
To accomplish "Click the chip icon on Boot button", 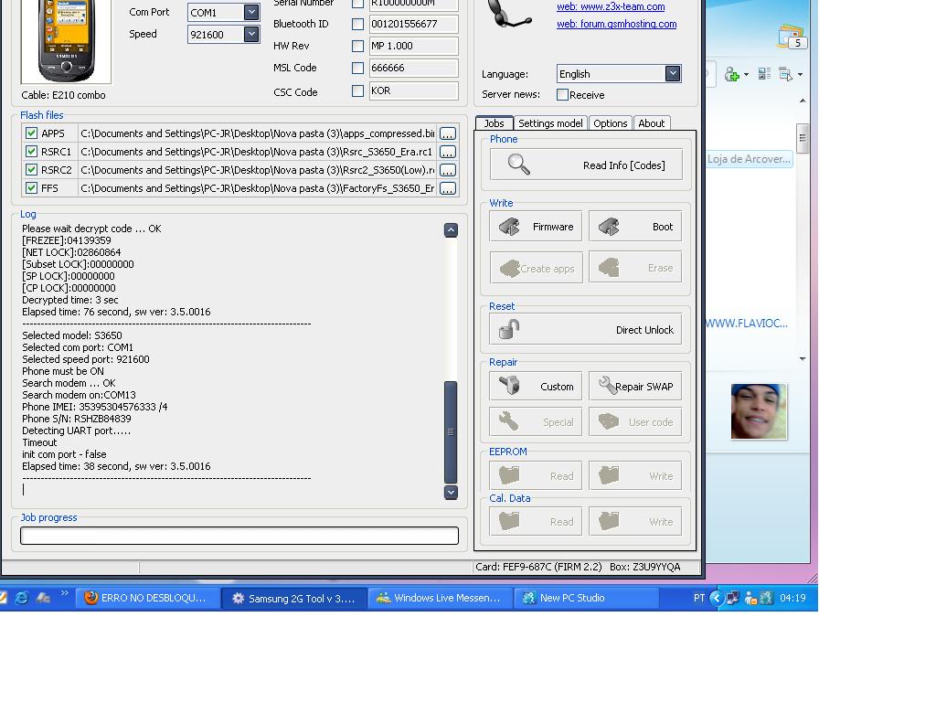I will tap(609, 227).
